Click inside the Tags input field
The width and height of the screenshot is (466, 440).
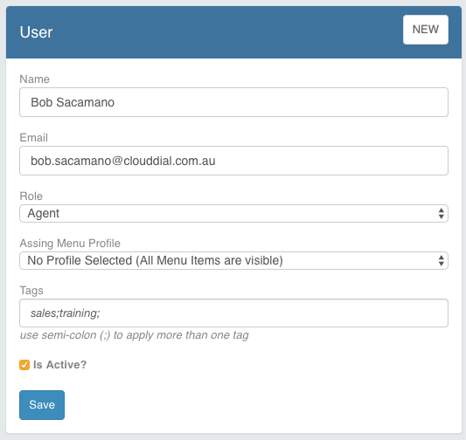233,313
